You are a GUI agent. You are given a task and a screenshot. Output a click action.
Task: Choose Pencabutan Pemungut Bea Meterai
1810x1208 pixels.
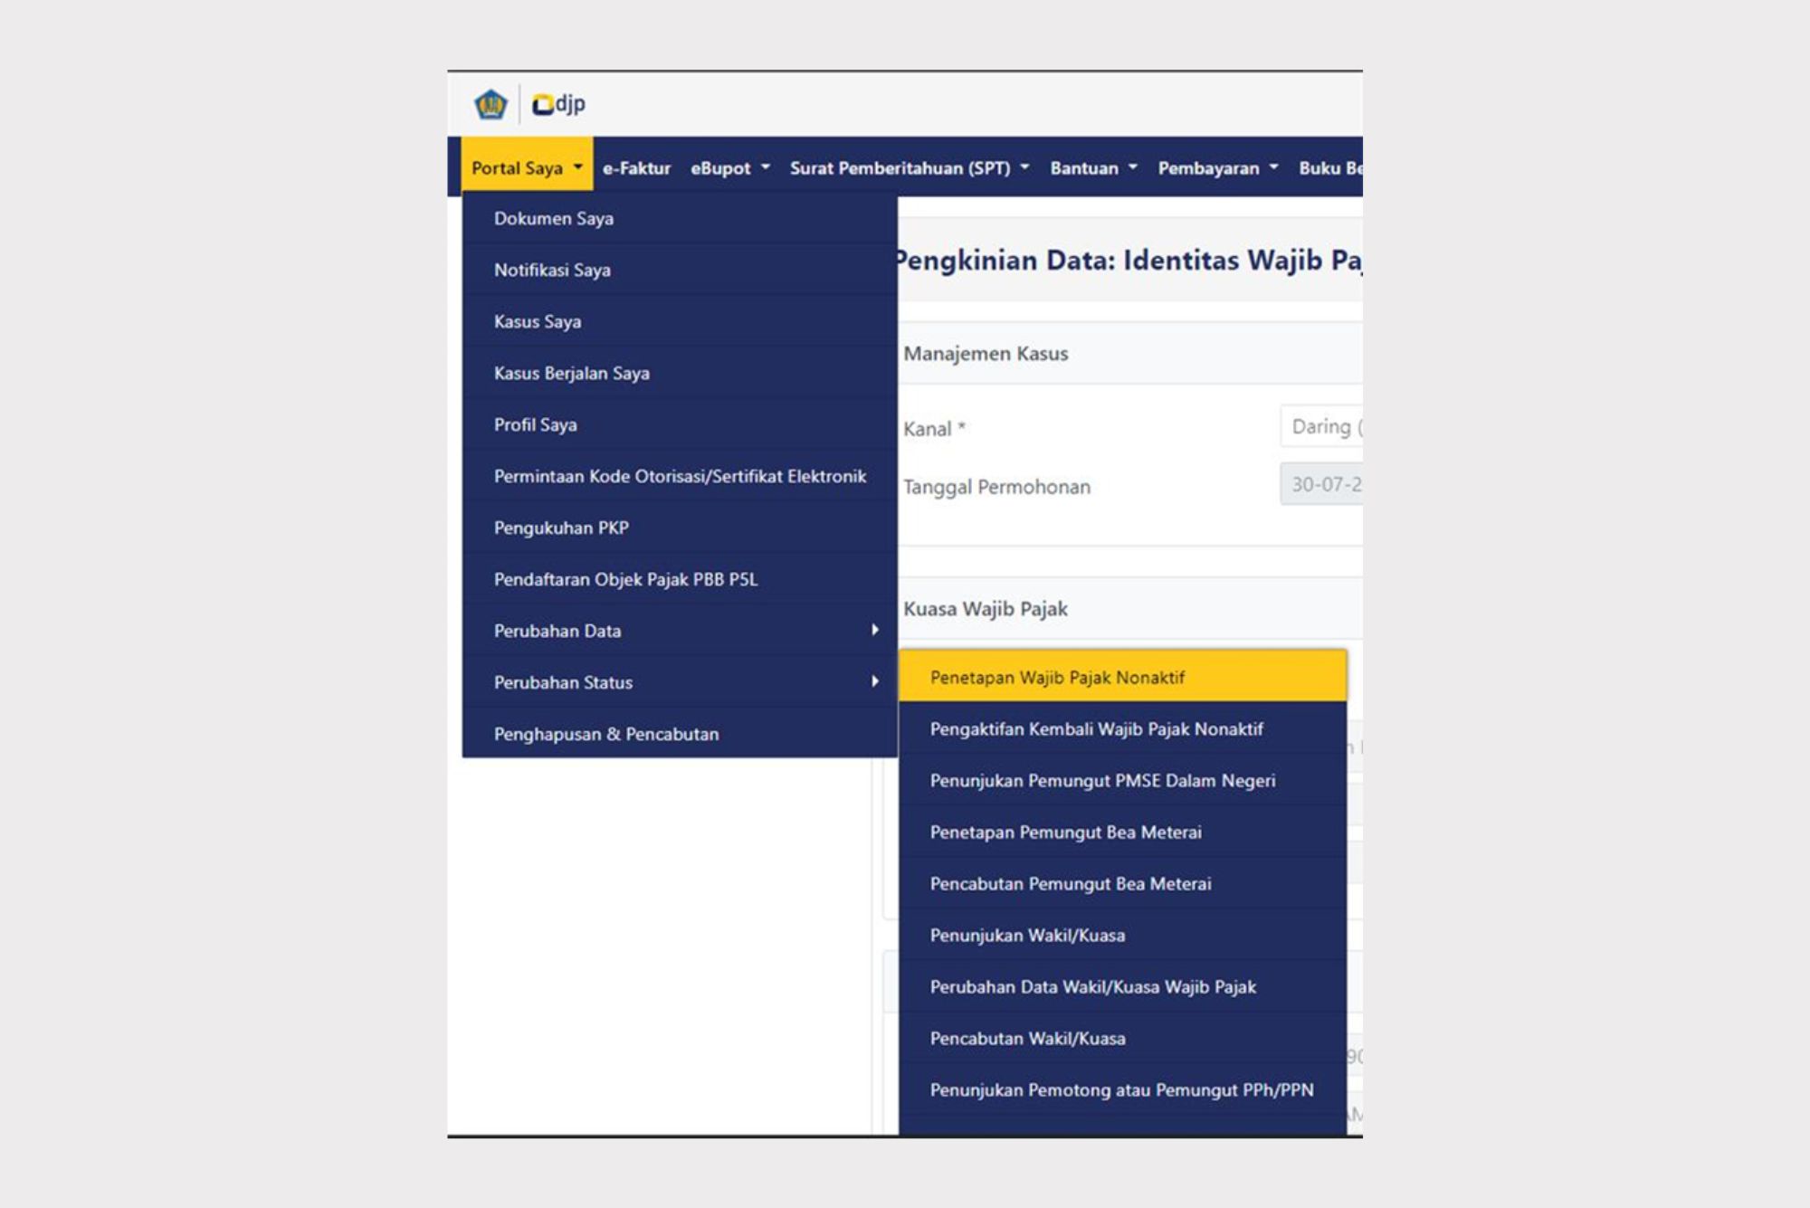click(x=1122, y=883)
